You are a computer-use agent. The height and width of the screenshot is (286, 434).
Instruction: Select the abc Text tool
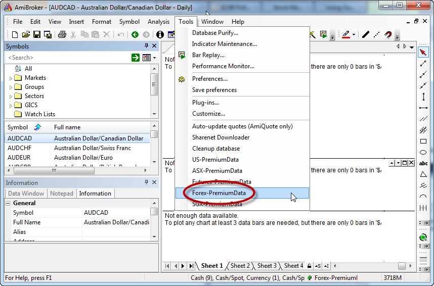423,164
